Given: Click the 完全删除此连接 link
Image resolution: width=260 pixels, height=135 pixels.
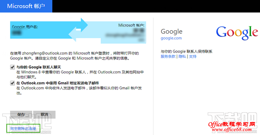Looking at the screenshot, I should (23, 129).
